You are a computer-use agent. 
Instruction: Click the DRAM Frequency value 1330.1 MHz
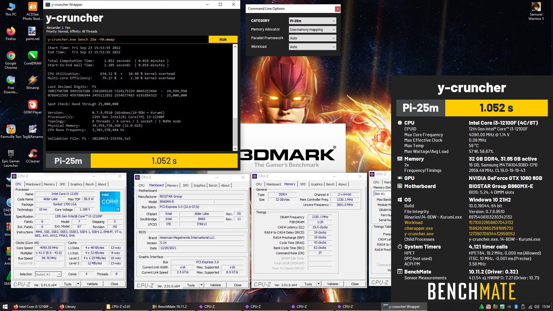coord(320,217)
